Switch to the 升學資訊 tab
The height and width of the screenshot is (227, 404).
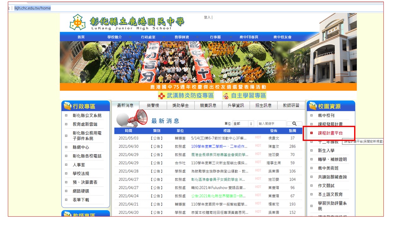coord(236,105)
